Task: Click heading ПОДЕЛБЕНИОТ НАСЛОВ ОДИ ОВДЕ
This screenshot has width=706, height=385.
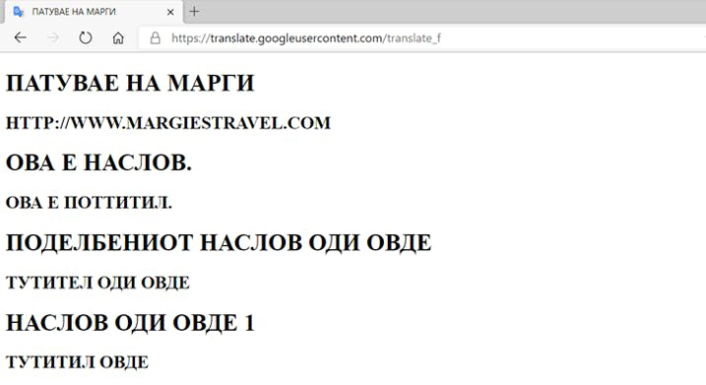Action: pos(219,242)
